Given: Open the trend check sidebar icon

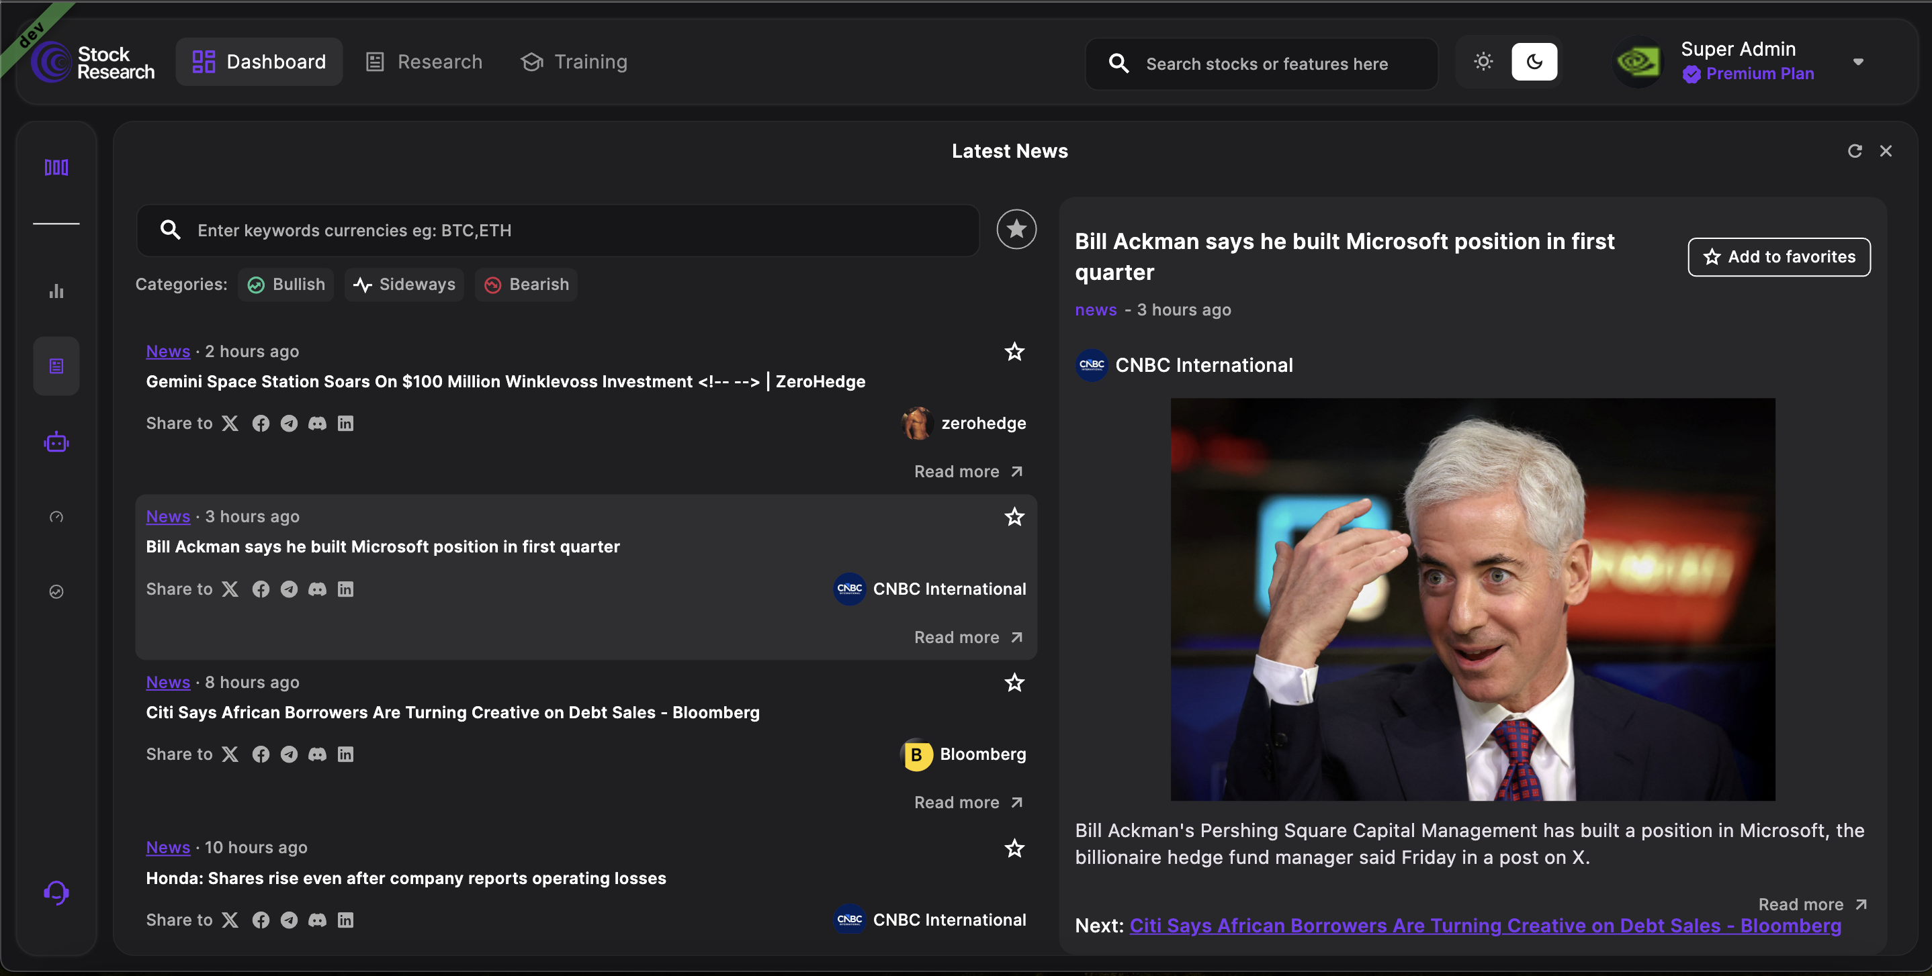Looking at the screenshot, I should tap(56, 591).
